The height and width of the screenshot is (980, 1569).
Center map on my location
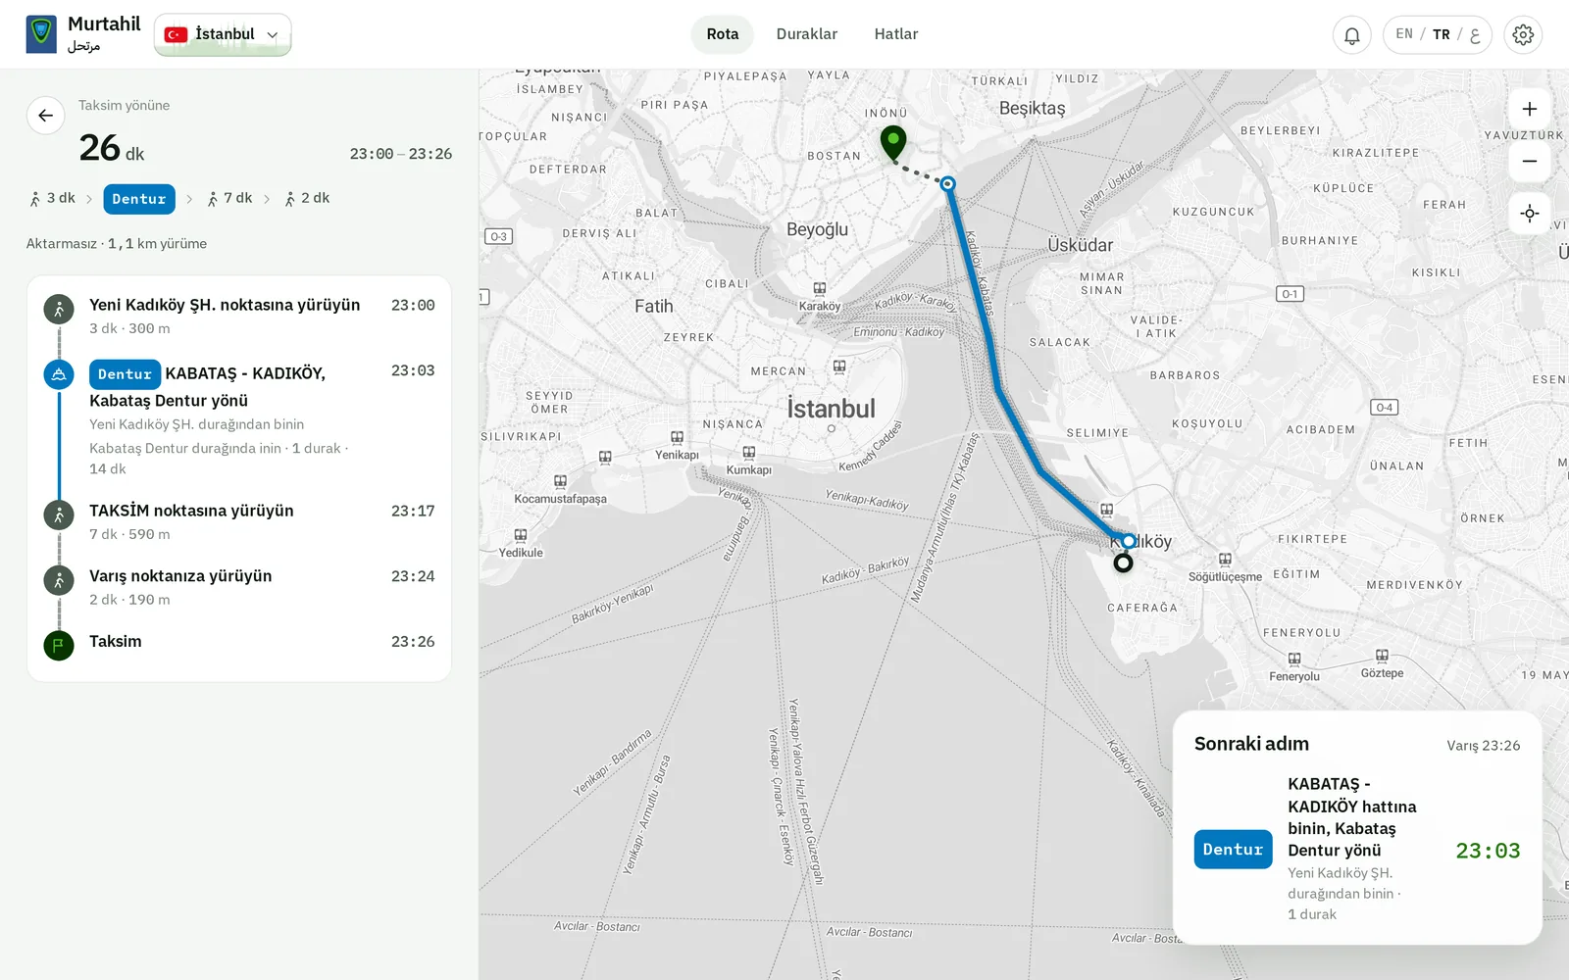point(1530,214)
